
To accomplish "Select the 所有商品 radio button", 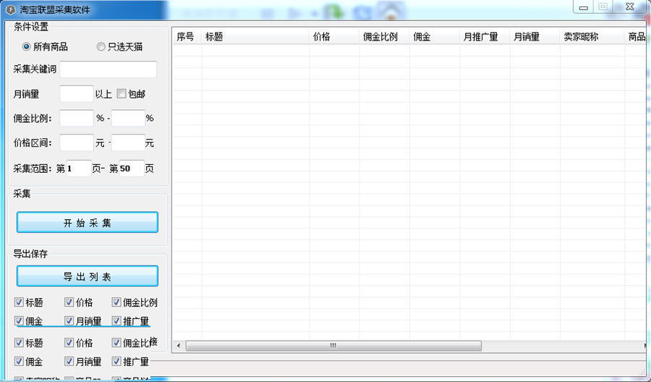I will pos(27,47).
